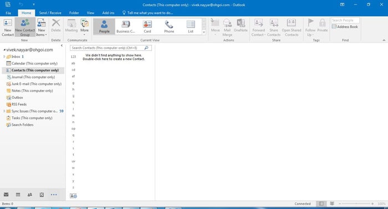Switch to People in navigation bar
The width and height of the screenshot is (388, 209).
pos(30,195)
